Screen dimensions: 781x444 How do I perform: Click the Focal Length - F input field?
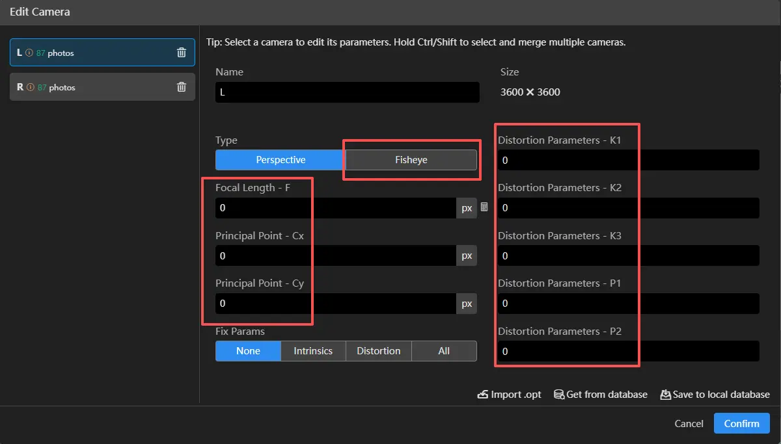[x=335, y=208]
